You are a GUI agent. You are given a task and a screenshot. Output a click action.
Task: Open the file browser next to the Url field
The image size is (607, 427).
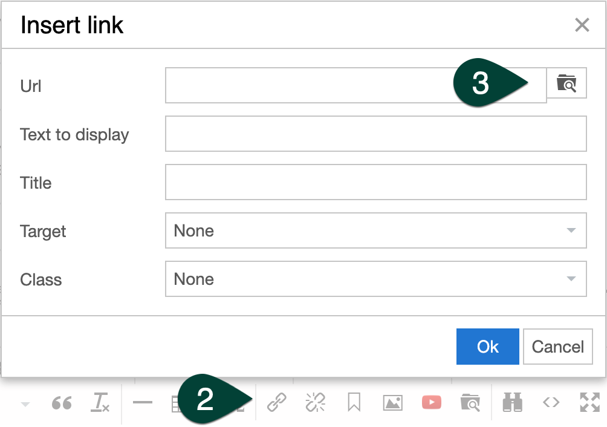(566, 83)
